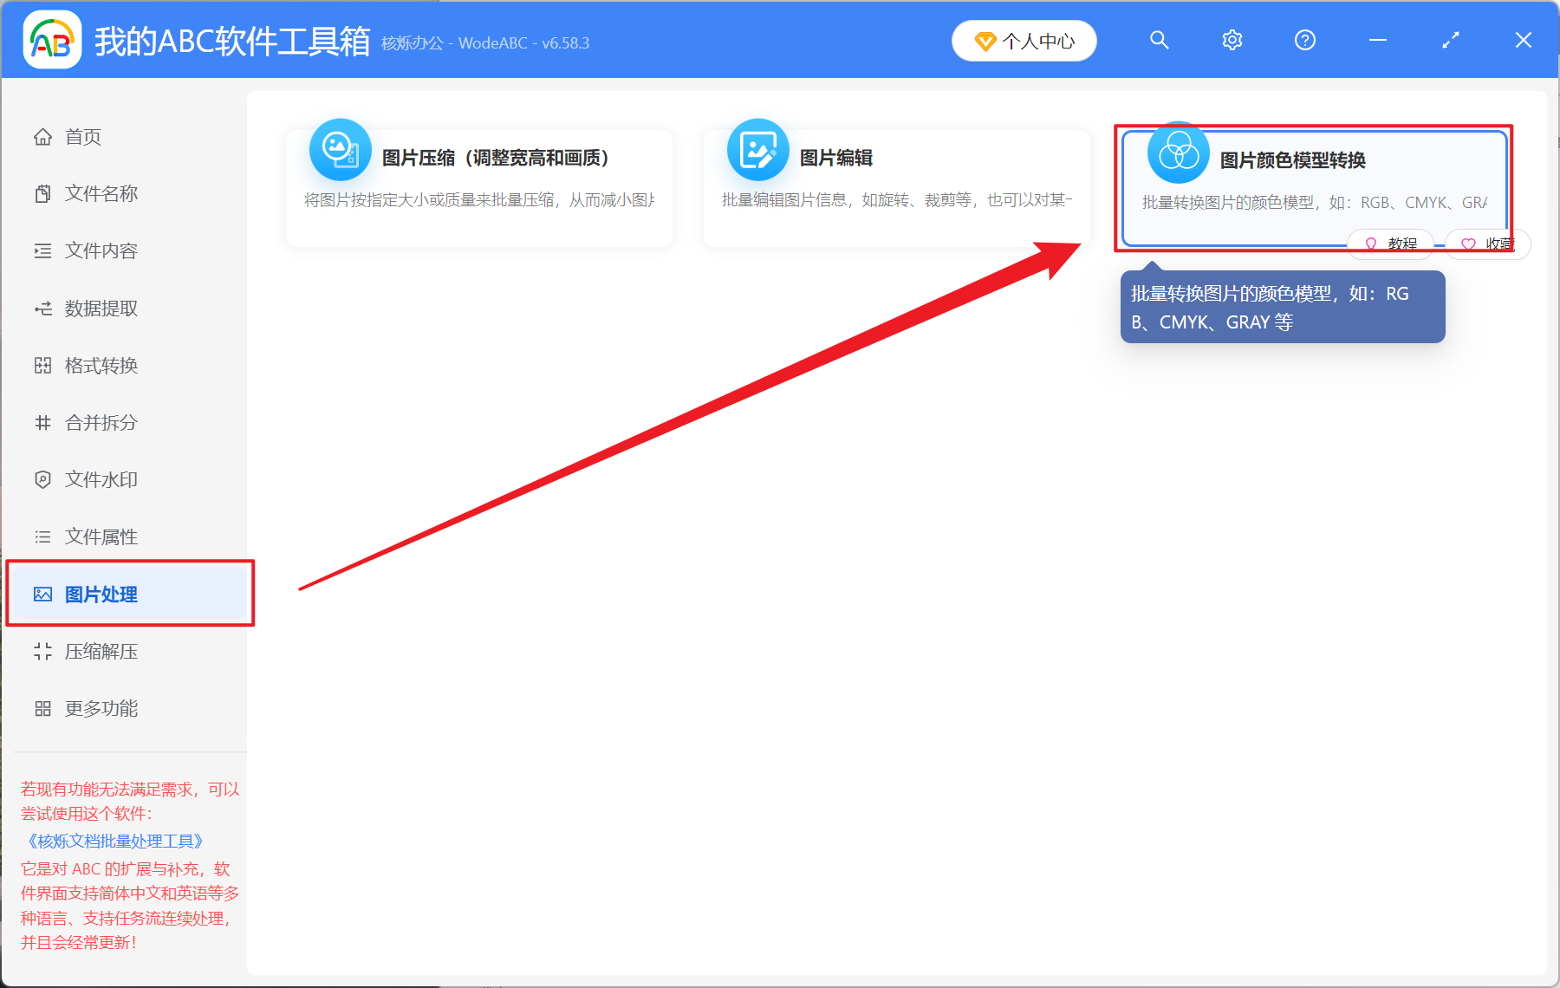Open the search magnifier in the title bar
The height and width of the screenshot is (988, 1560).
click(1159, 40)
